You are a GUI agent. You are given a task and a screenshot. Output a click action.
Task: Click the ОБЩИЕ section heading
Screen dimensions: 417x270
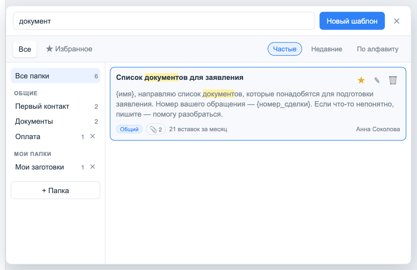pyautogui.click(x=26, y=93)
